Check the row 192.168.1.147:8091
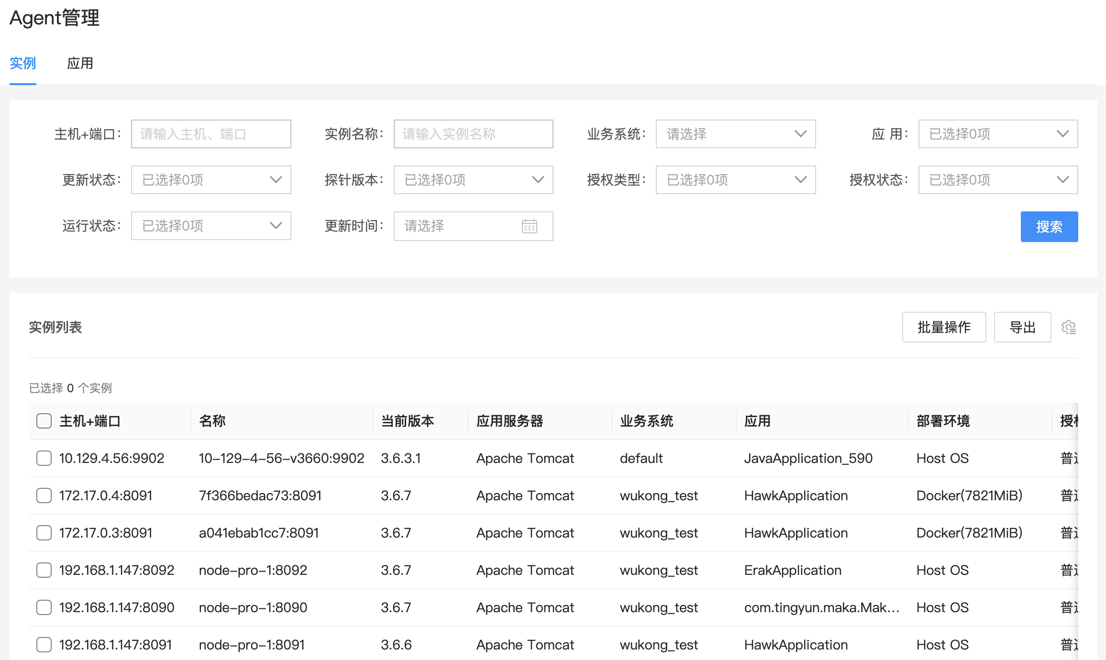 coord(44,645)
